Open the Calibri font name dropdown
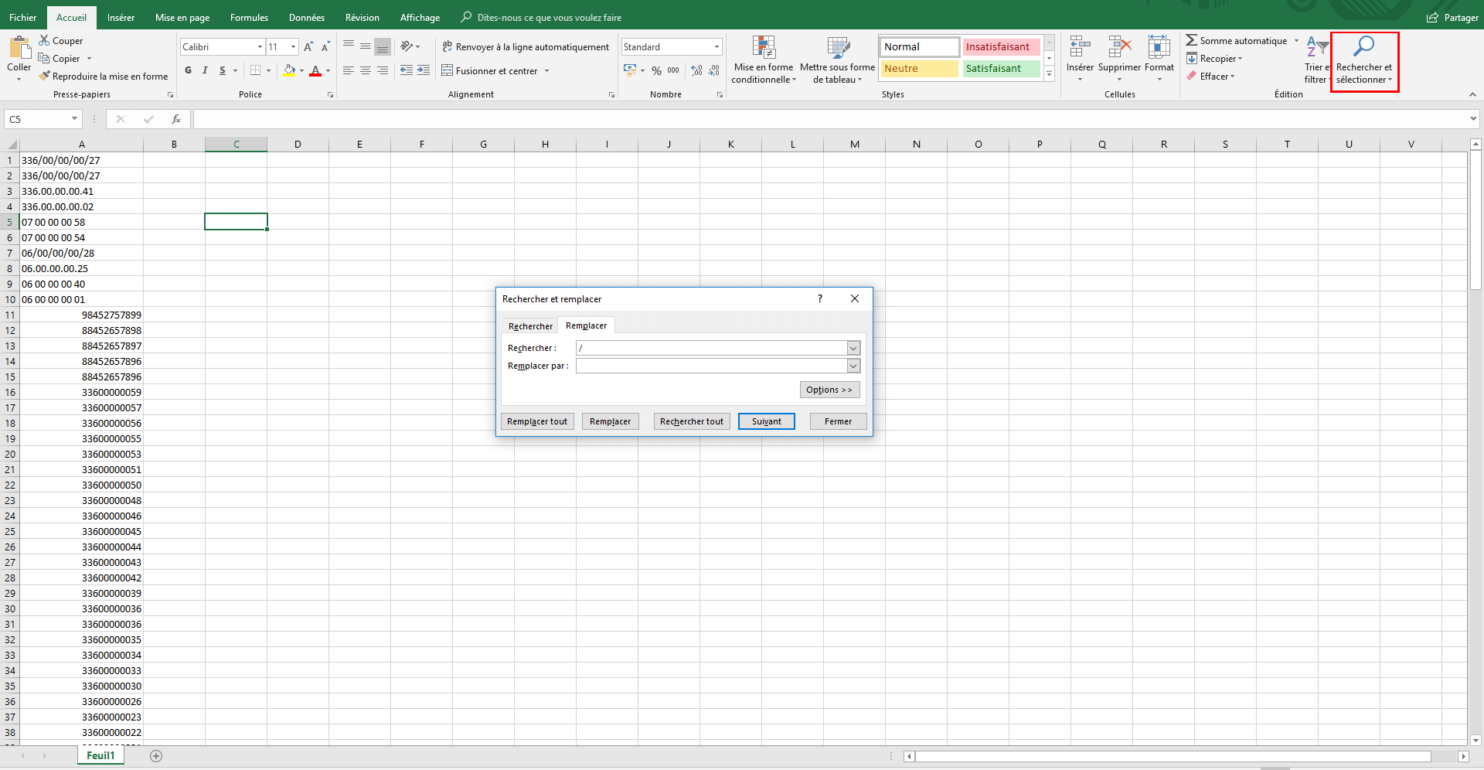Viewport: 1484px width, 770px height. (x=260, y=47)
